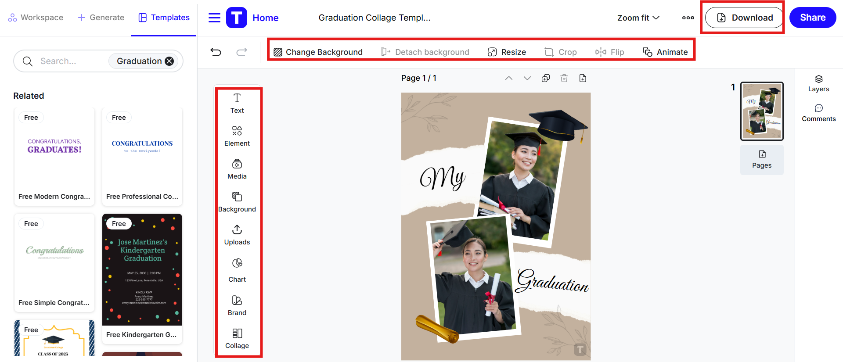
Task: Delete the current page
Action: [564, 78]
